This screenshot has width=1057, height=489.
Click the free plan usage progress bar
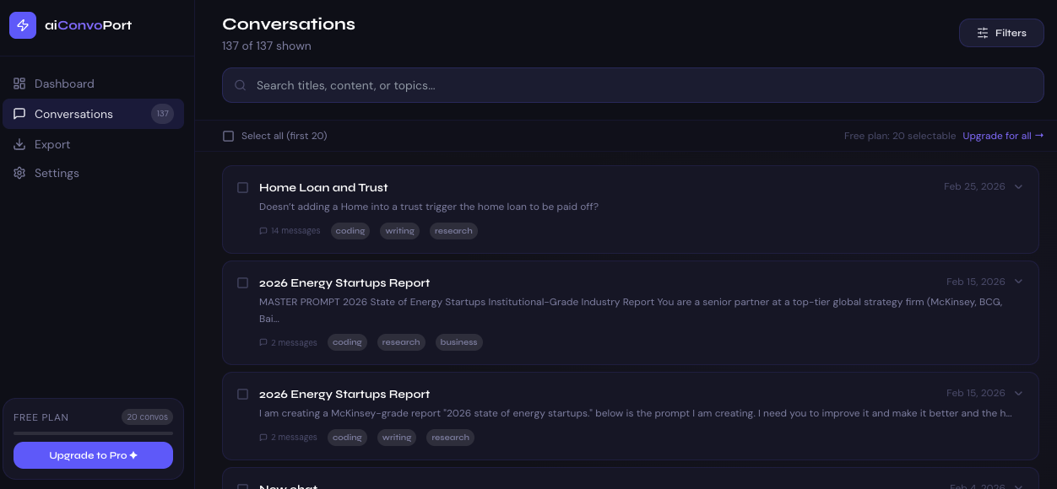[x=93, y=433]
